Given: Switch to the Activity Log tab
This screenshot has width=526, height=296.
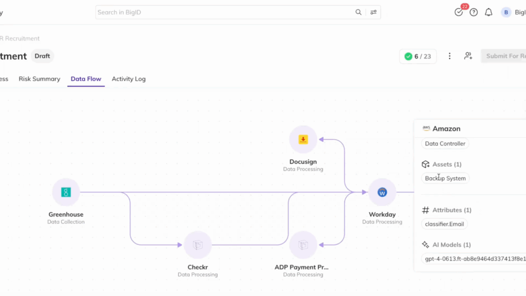Looking at the screenshot, I should (x=128, y=79).
